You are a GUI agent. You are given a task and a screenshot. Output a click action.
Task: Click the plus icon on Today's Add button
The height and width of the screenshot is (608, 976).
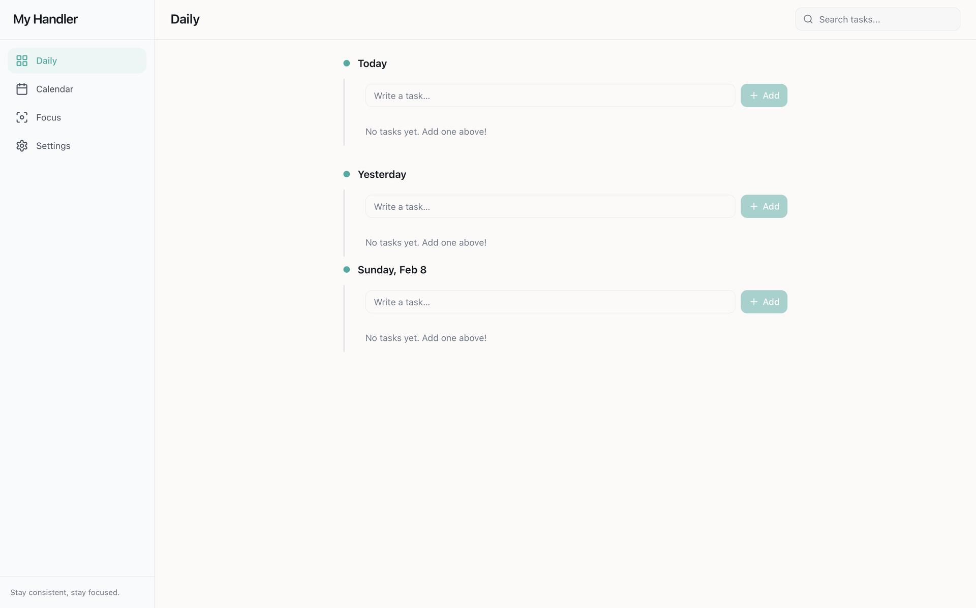[754, 95]
